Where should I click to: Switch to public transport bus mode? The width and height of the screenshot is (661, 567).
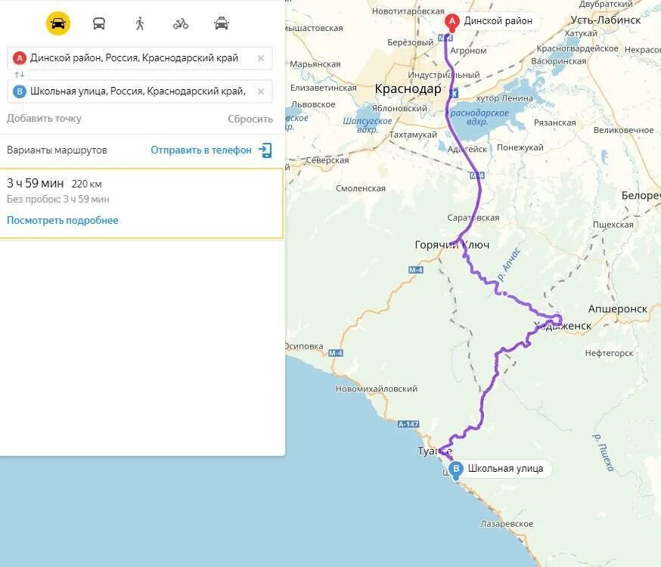99,23
